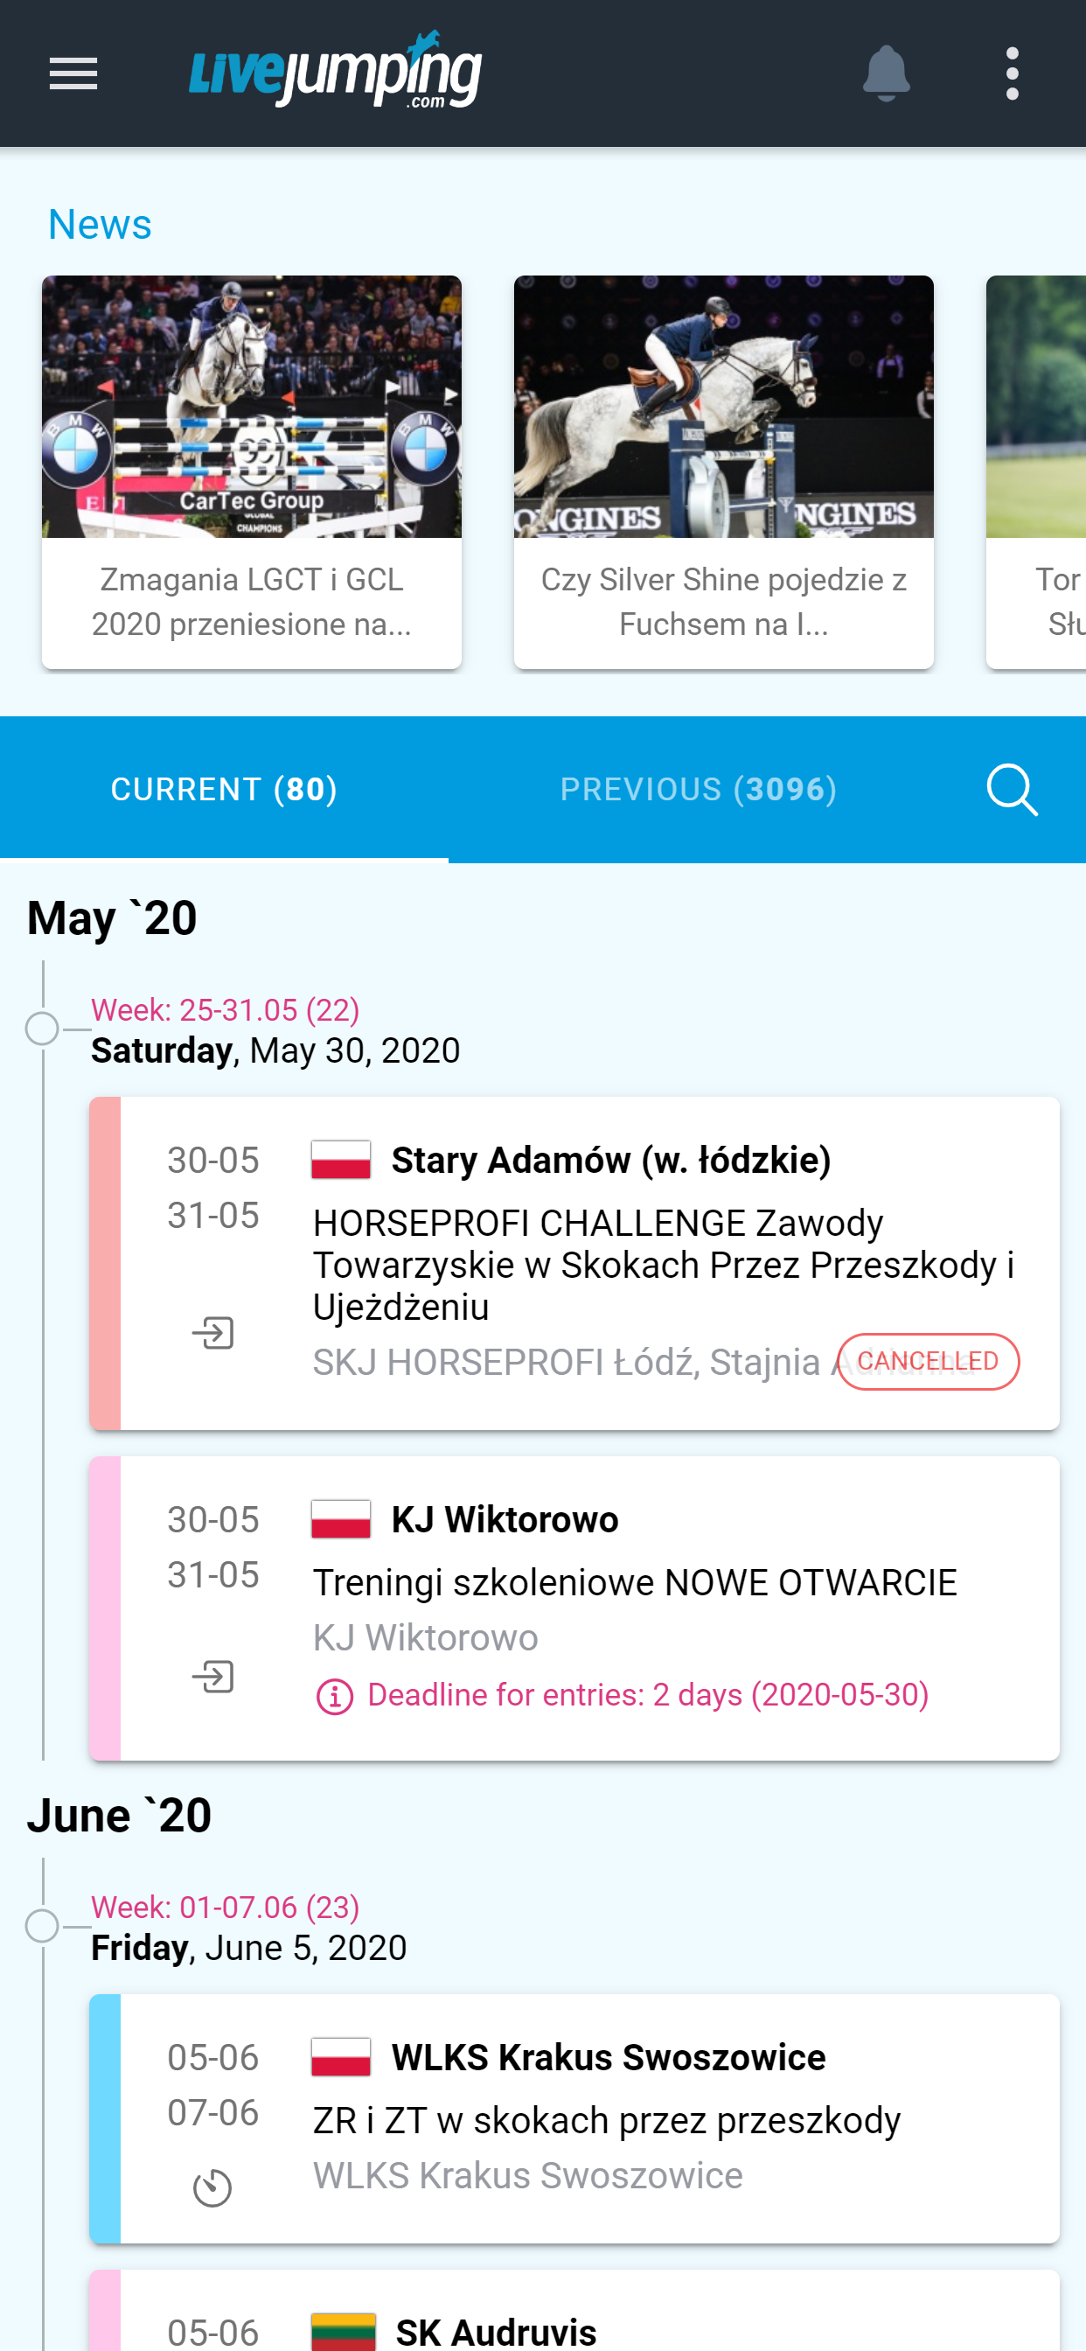
Task: Tap timer icon on WLKS Krakus event
Action: [212, 2188]
